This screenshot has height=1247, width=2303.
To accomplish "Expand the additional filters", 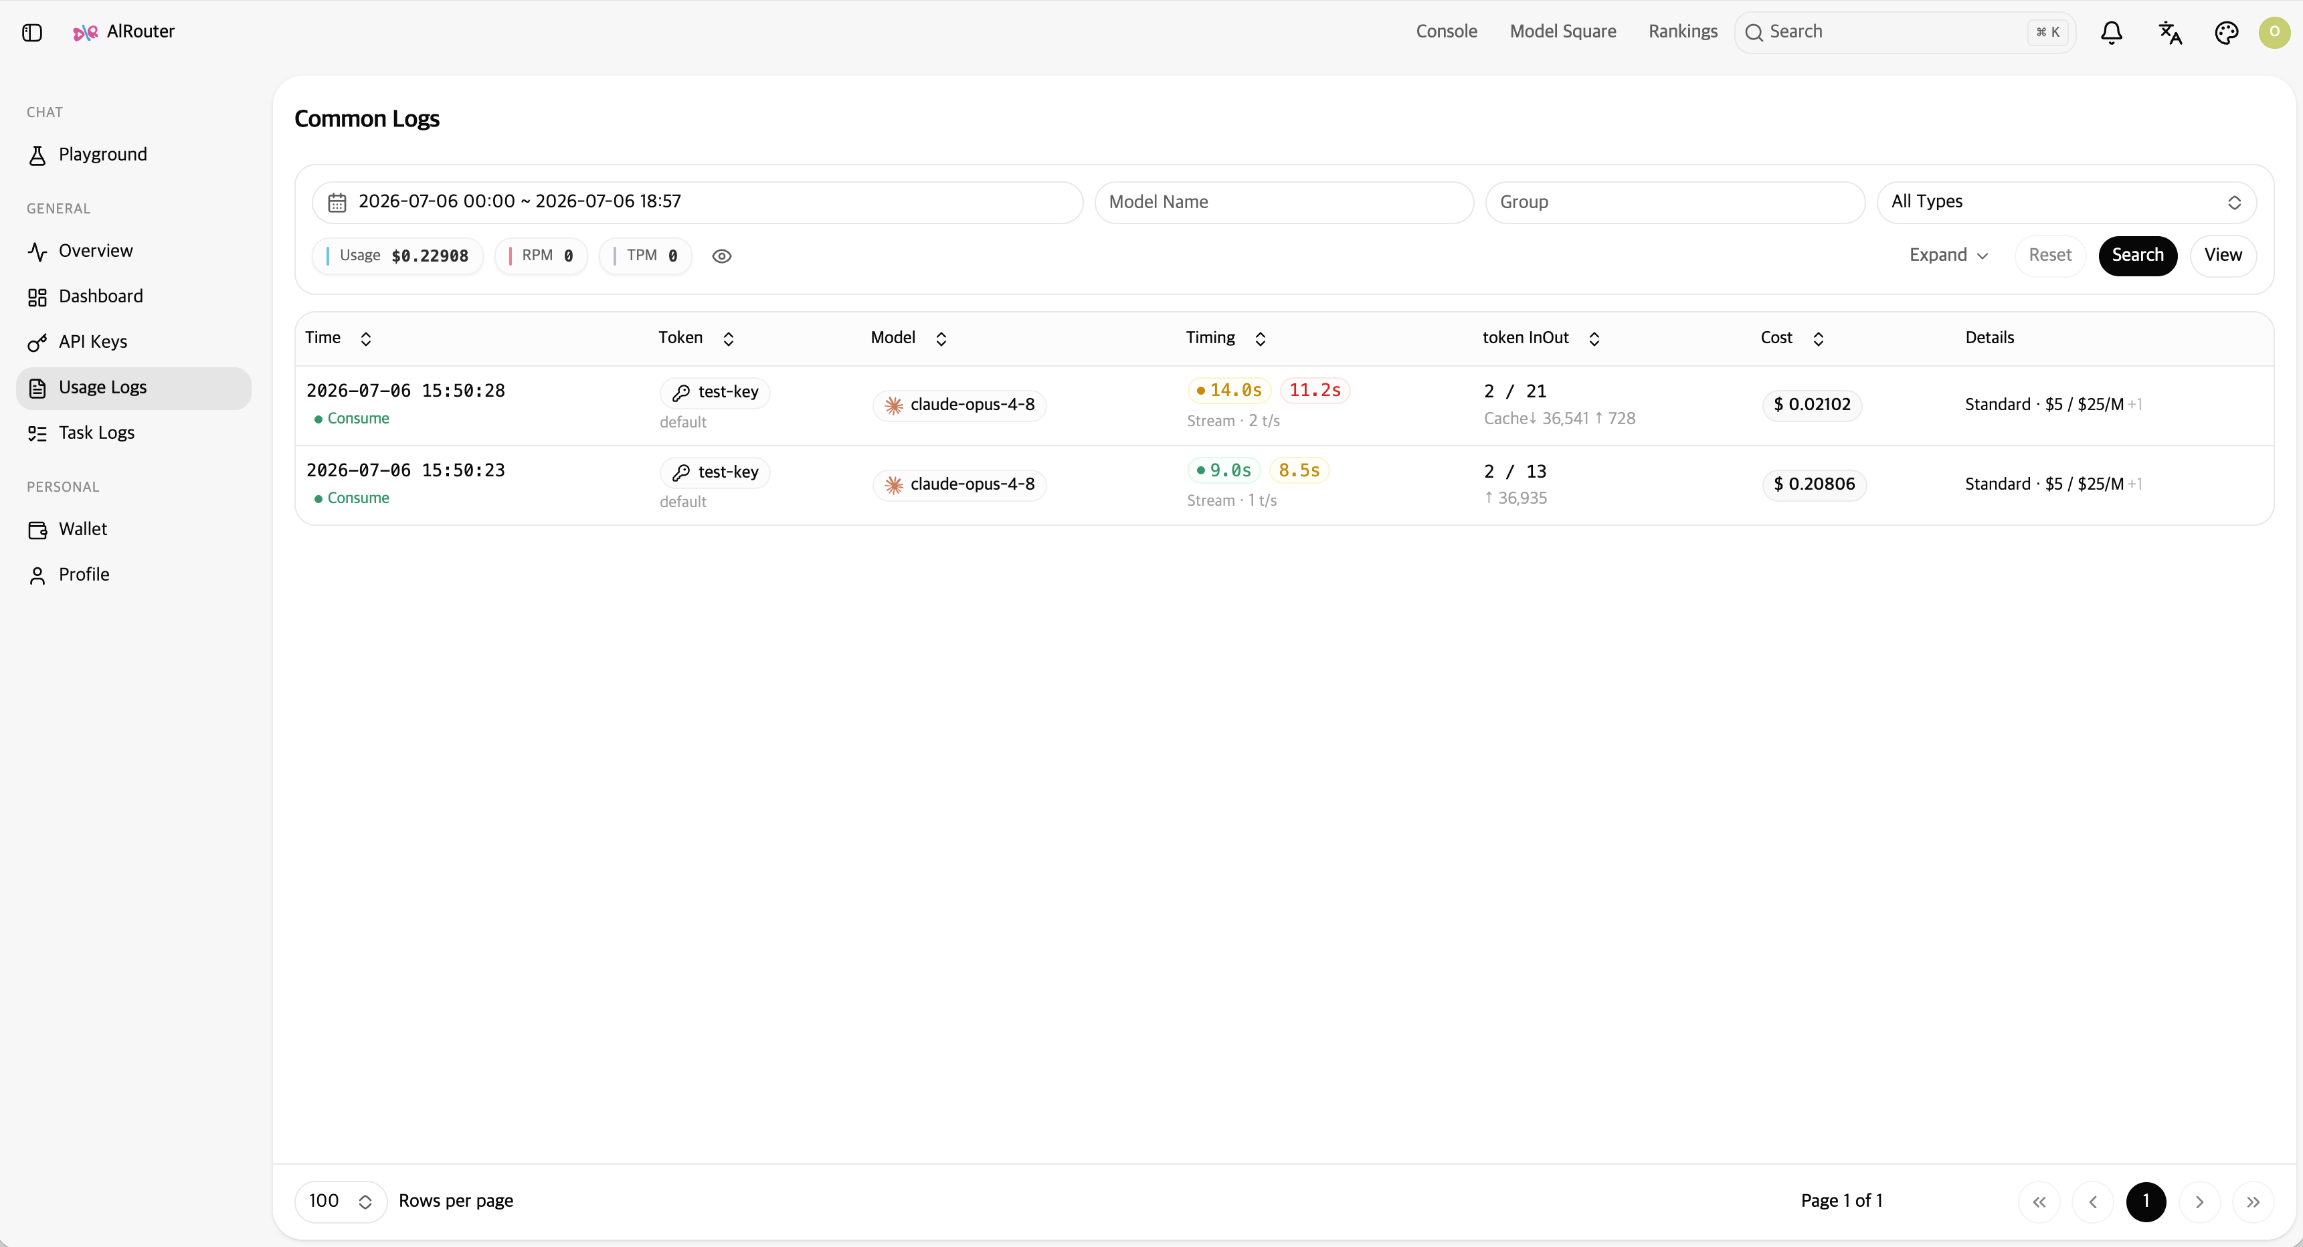I will [x=1949, y=256].
